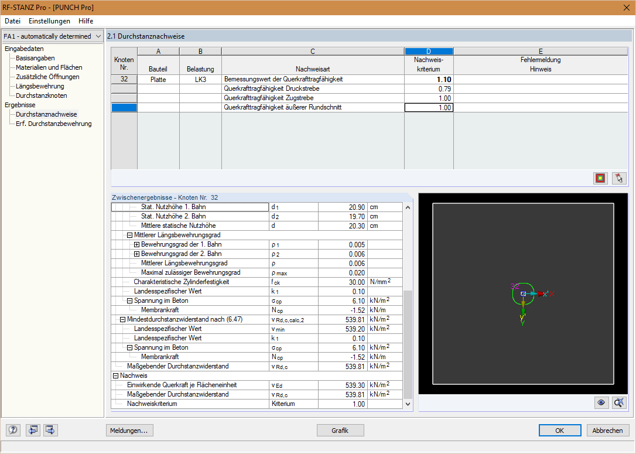Open the Datei menu

point(12,21)
